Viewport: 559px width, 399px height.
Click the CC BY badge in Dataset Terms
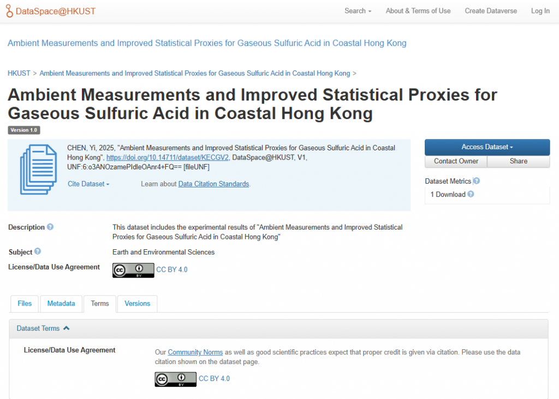175,379
